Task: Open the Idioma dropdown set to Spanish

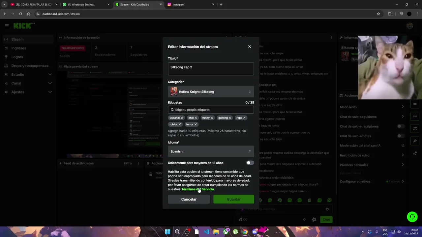Action: [211, 151]
